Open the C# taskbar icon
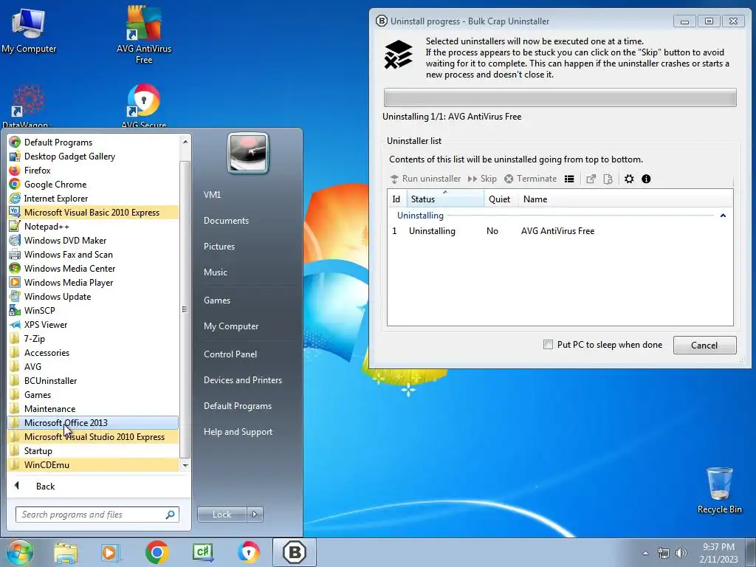The width and height of the screenshot is (756, 567). pyautogui.click(x=203, y=552)
